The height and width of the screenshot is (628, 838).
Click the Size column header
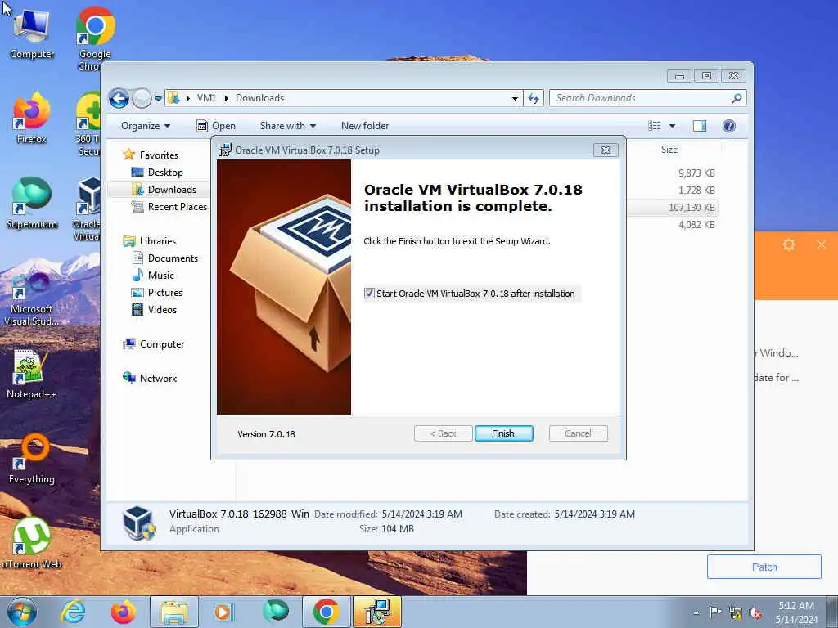669,150
